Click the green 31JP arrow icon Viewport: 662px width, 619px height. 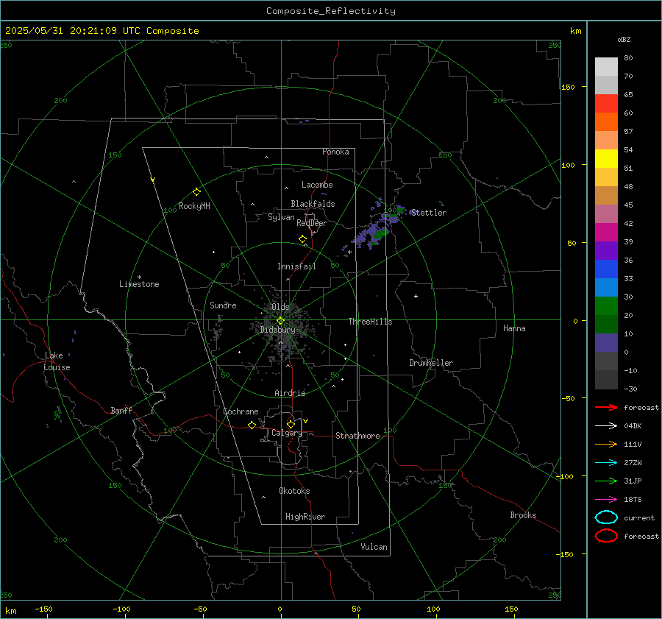pos(606,481)
